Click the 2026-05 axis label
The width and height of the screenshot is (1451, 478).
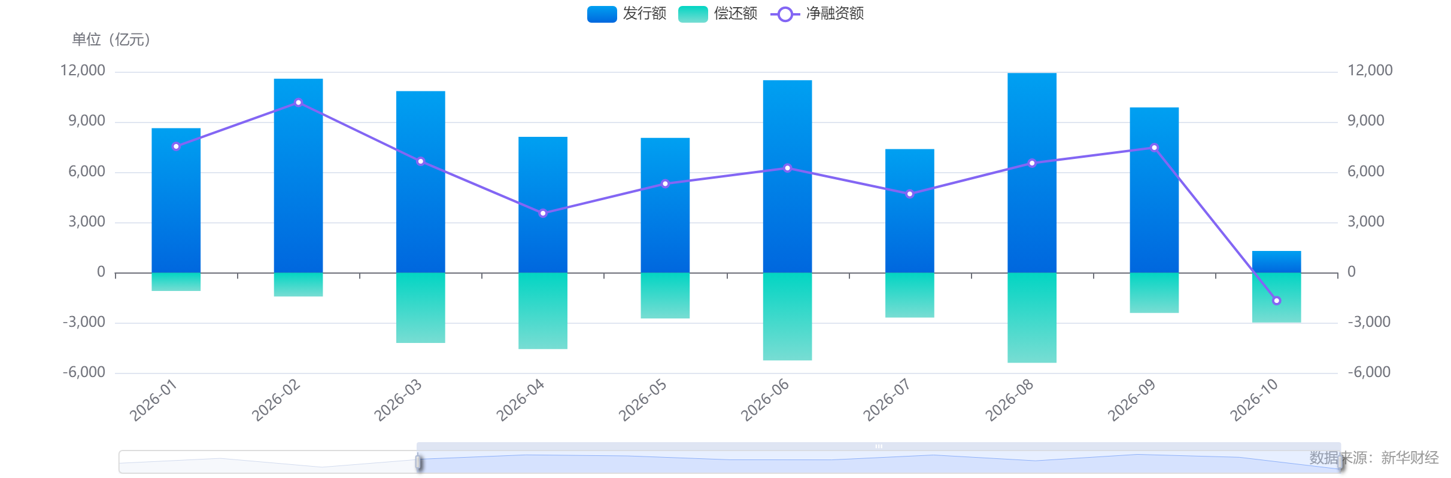(642, 400)
